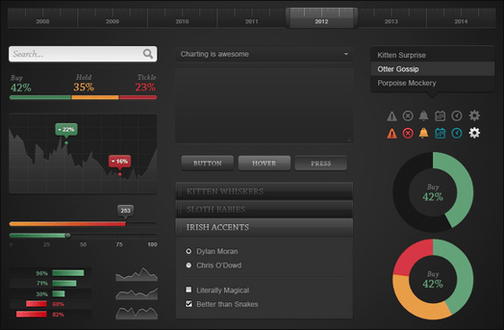This screenshot has height=330, width=504.
Task: Expand the Sloth Babies accordion section
Action: [x=264, y=210]
